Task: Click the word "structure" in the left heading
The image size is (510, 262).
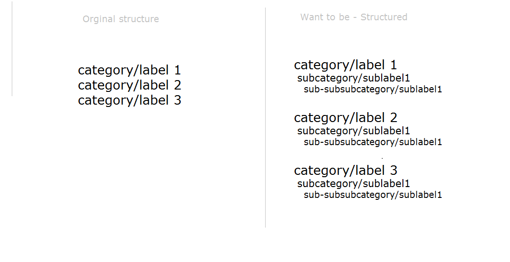Action: pos(139,19)
